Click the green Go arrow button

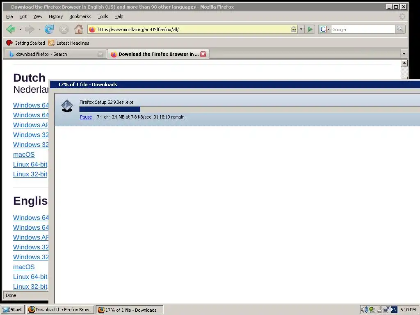pos(310,29)
